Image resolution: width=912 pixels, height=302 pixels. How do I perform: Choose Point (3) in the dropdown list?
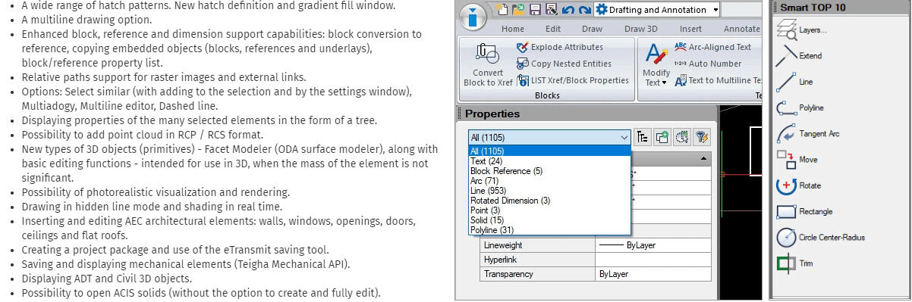point(549,210)
